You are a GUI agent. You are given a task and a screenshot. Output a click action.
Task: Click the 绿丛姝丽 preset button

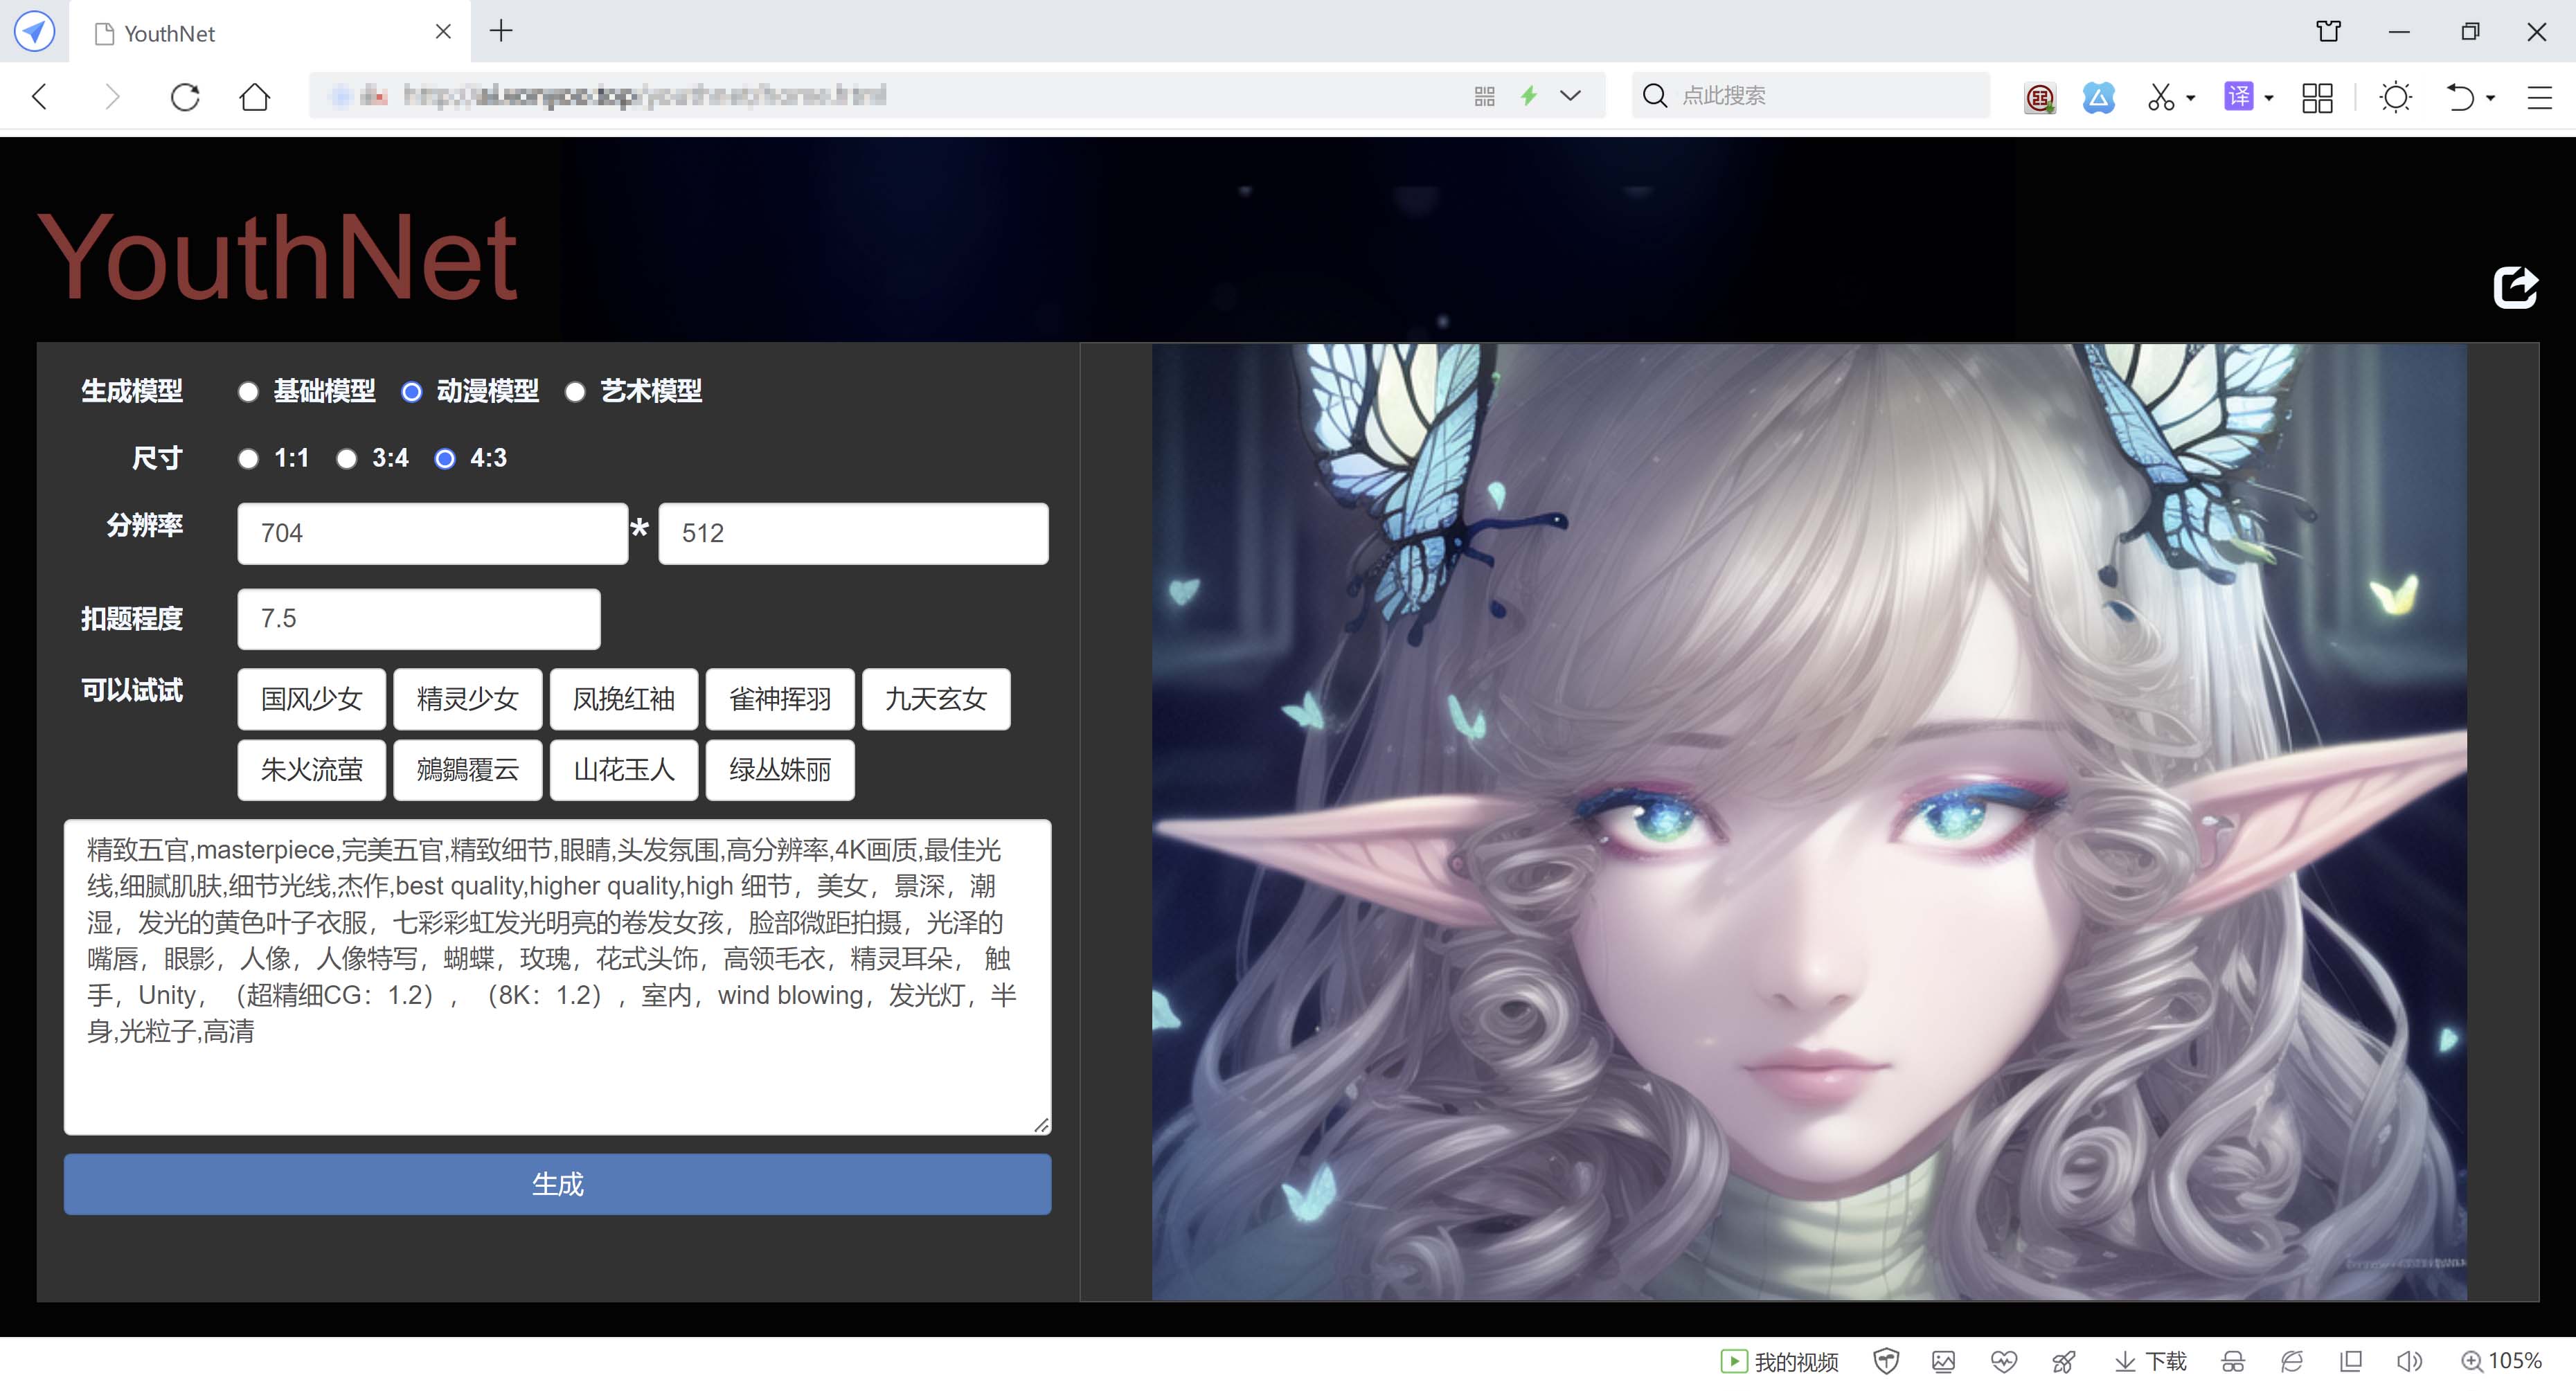tap(780, 770)
